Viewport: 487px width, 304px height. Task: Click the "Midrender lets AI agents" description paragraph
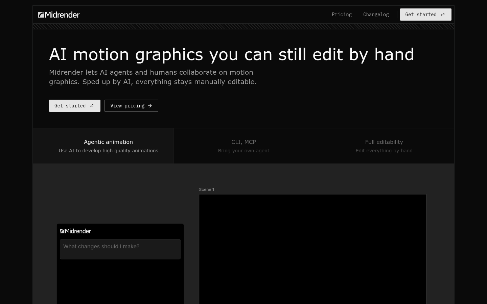click(153, 77)
